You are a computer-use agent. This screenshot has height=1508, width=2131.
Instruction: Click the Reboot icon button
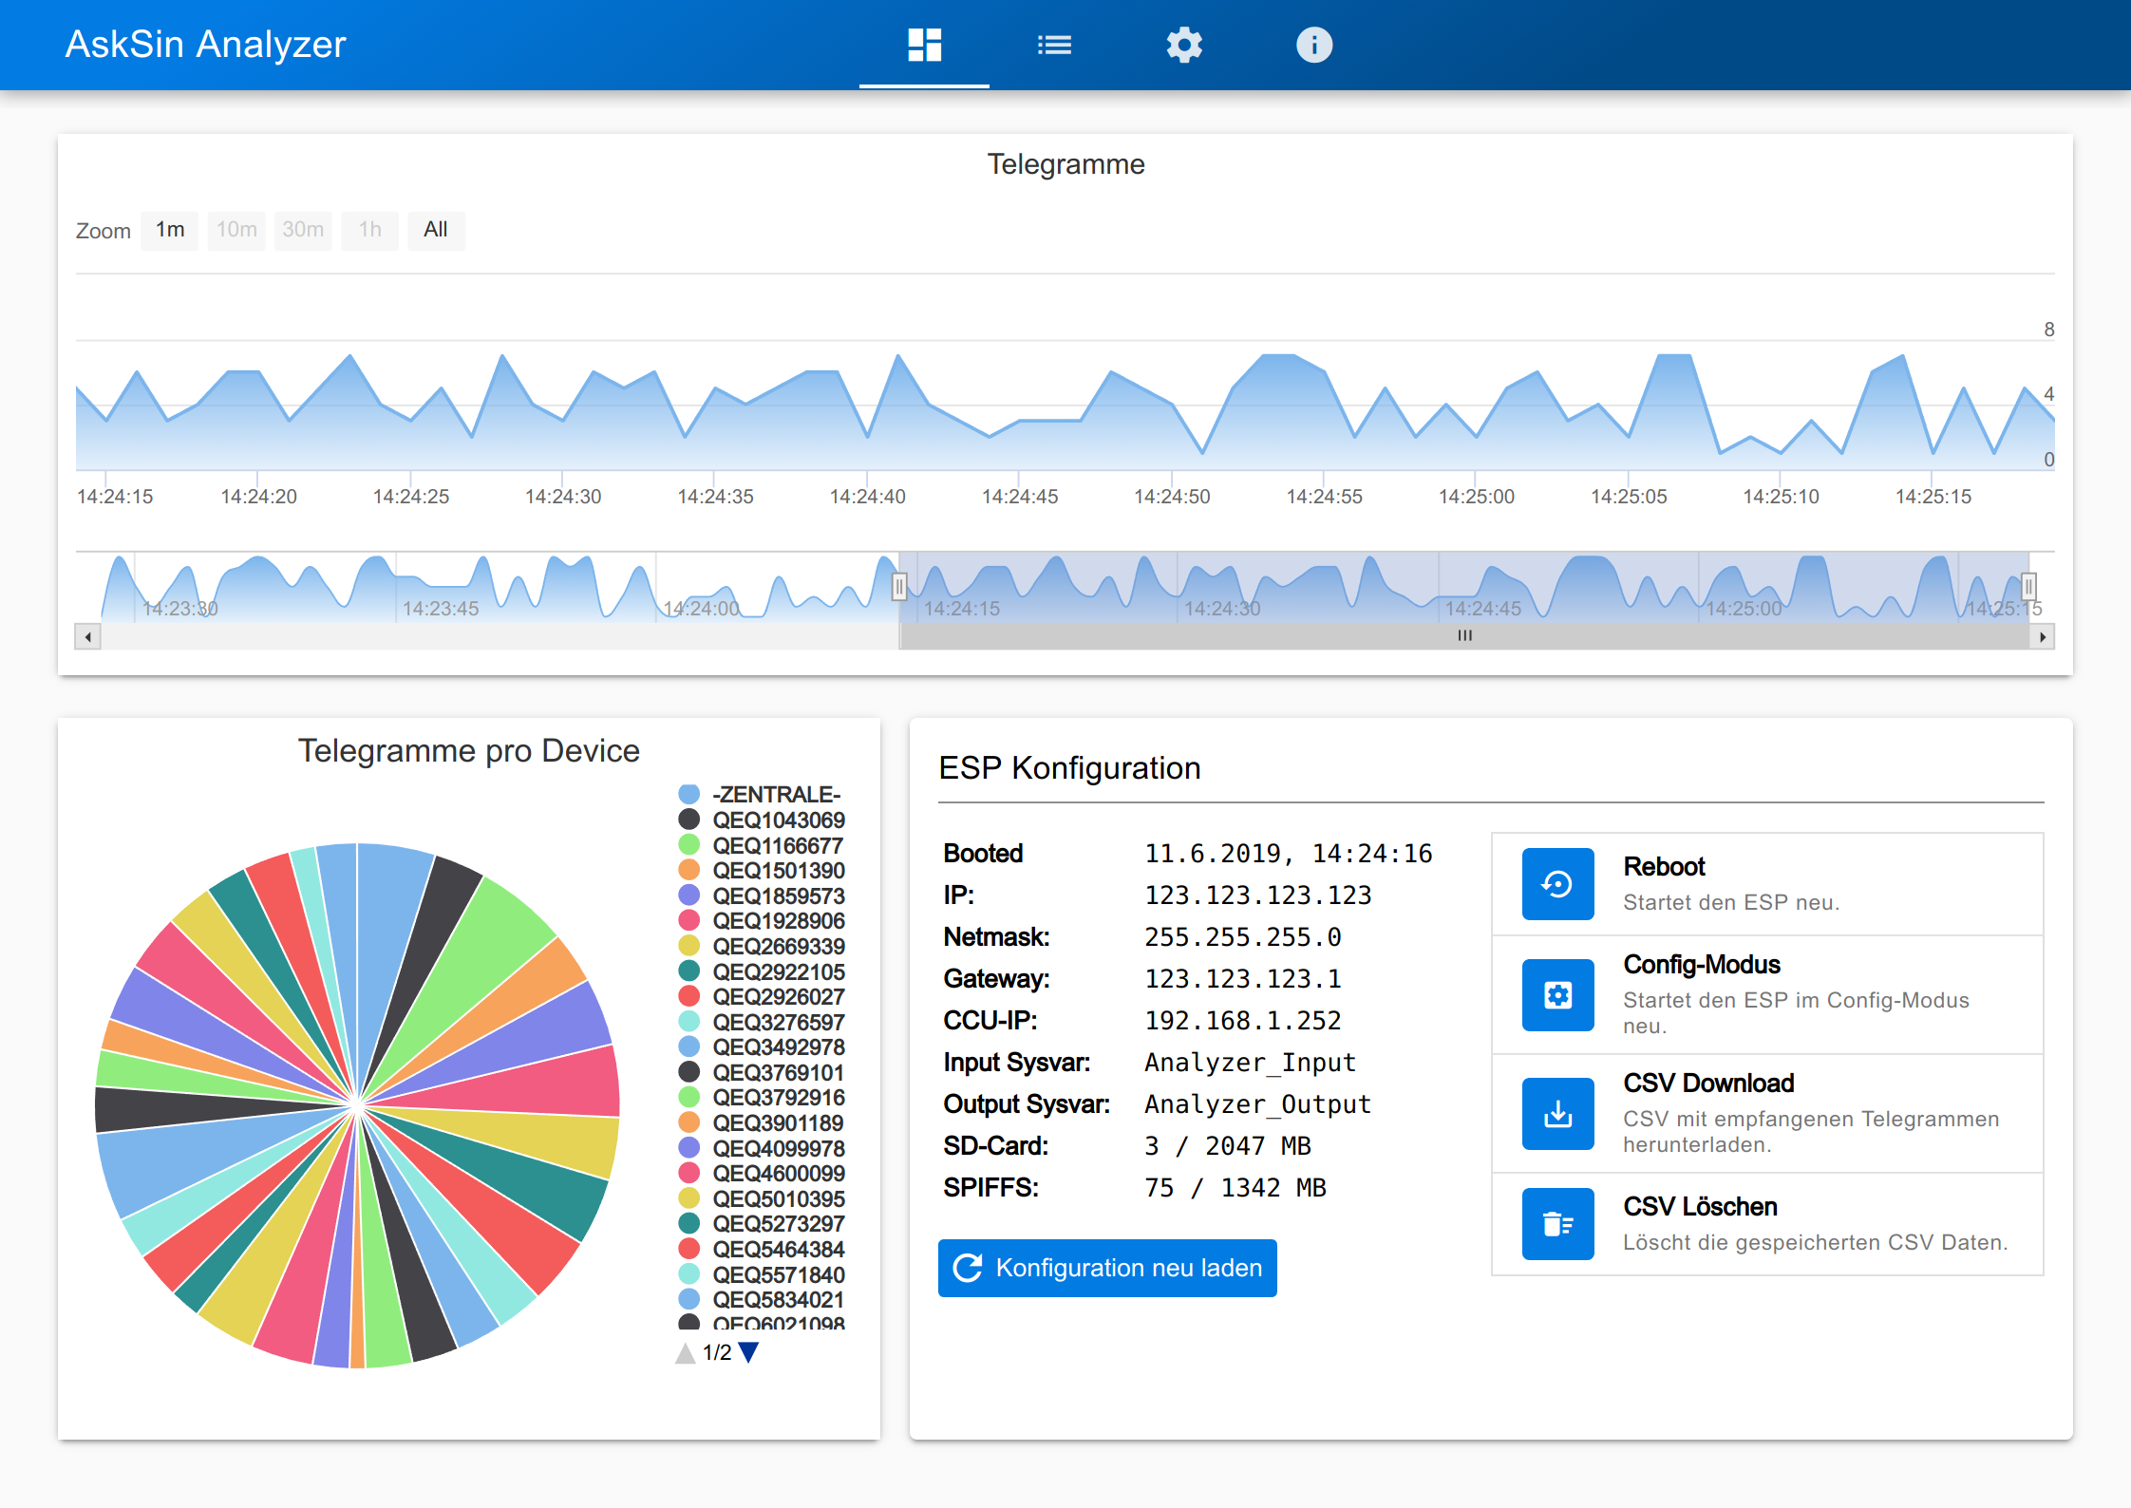(x=1557, y=884)
